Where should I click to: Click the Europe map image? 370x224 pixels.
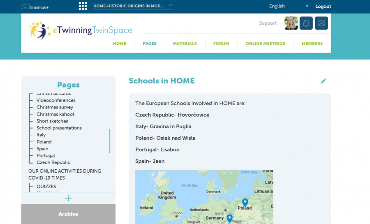pyautogui.click(x=204, y=197)
